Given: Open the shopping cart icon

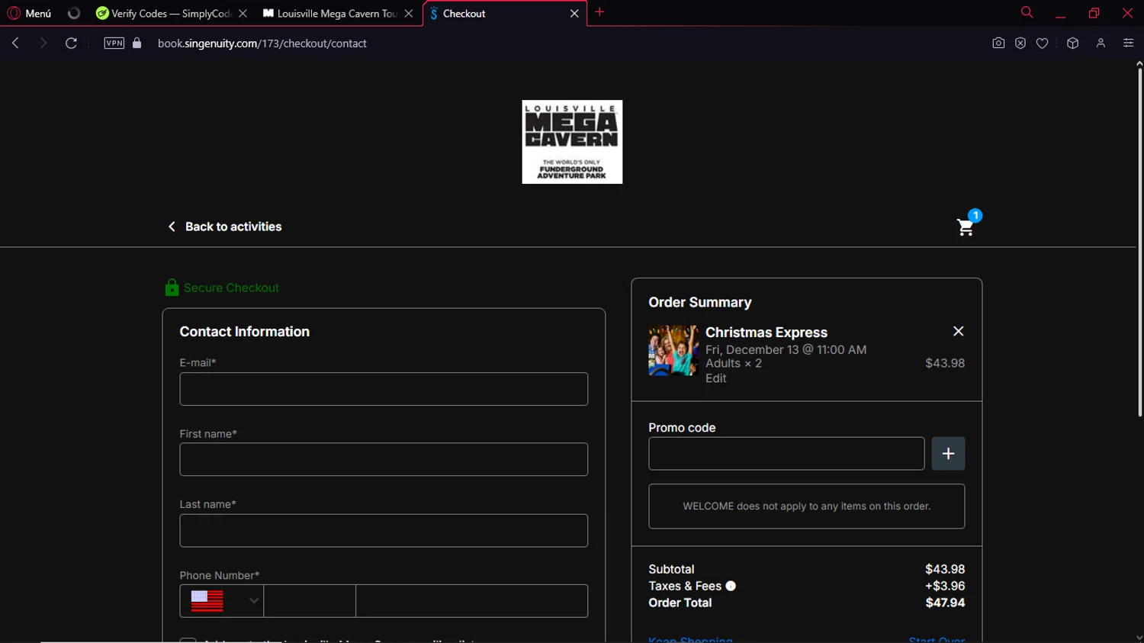Looking at the screenshot, I should tap(966, 227).
